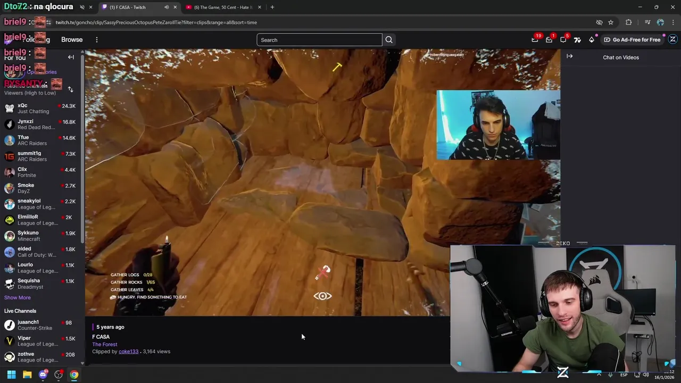Click Viper avatar in Live Channels
Image resolution: width=681 pixels, height=383 pixels.
(9, 341)
